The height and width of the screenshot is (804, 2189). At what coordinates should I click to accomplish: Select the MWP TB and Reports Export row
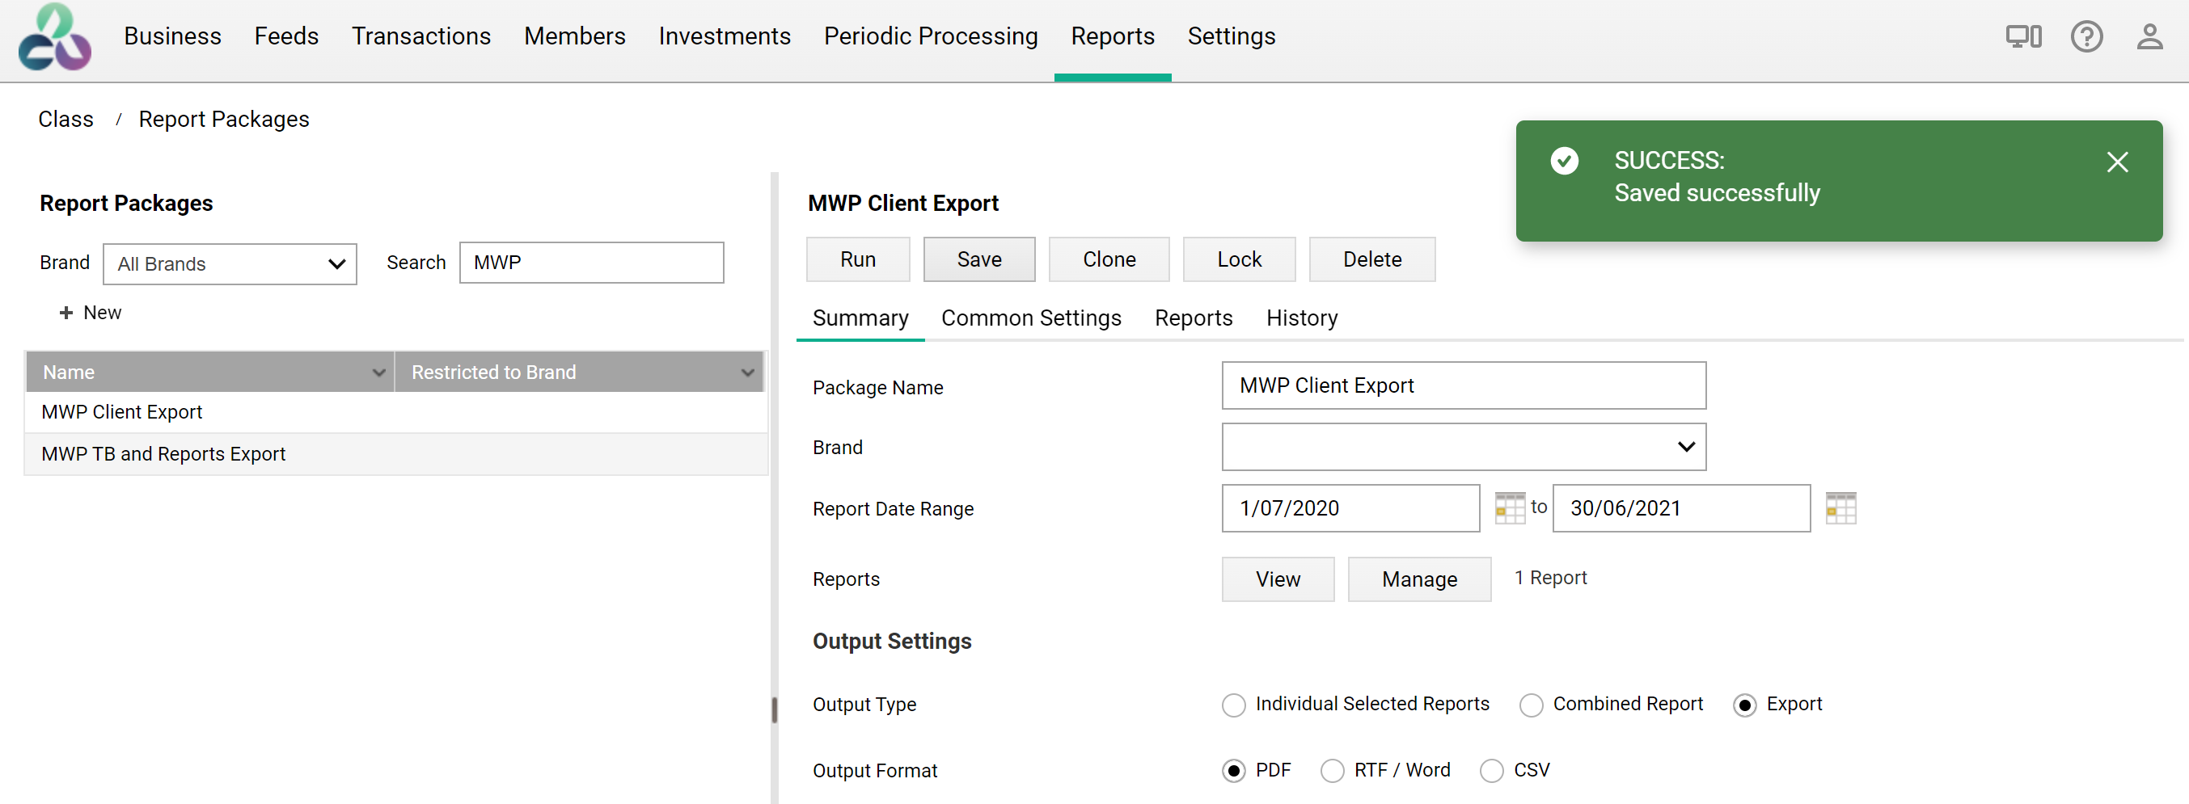(396, 454)
